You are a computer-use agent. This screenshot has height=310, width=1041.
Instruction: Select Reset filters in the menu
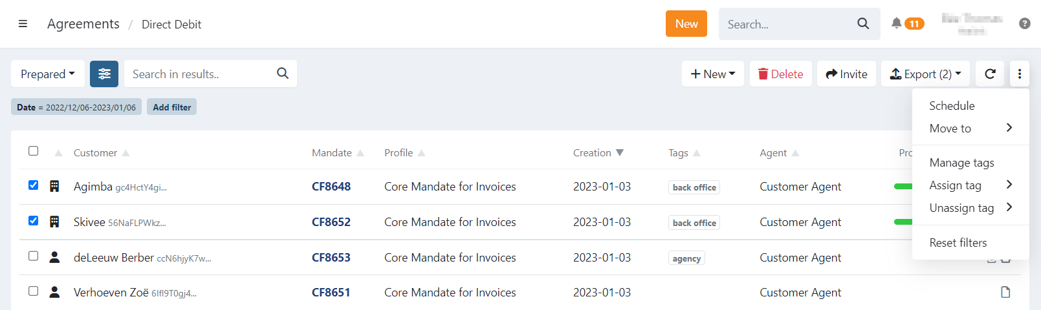[x=958, y=243]
